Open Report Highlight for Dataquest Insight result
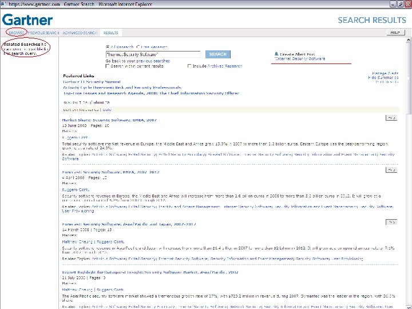Viewport: 412px width, 309px height. (x=150, y=272)
